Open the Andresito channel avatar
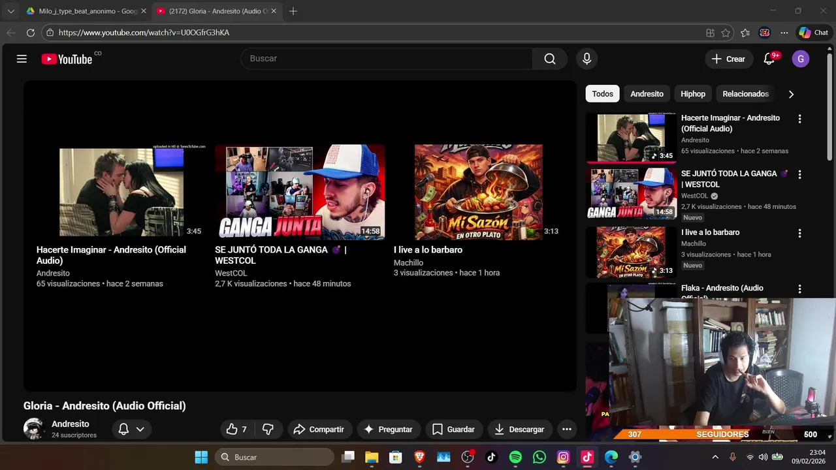 point(34,429)
